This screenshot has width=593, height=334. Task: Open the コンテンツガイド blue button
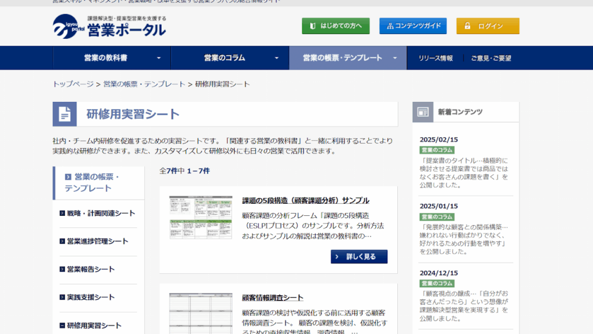point(413,26)
